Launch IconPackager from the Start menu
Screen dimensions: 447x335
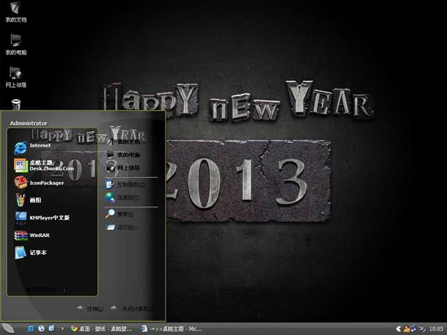click(x=46, y=183)
